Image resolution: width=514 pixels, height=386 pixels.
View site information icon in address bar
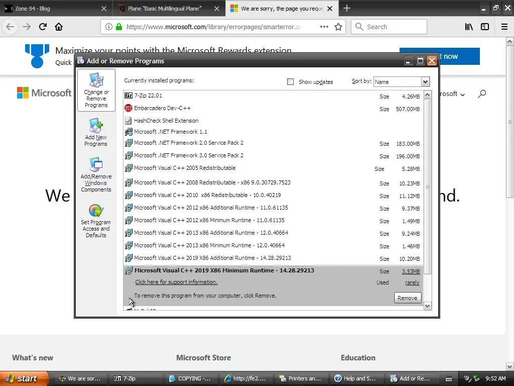tap(109, 27)
